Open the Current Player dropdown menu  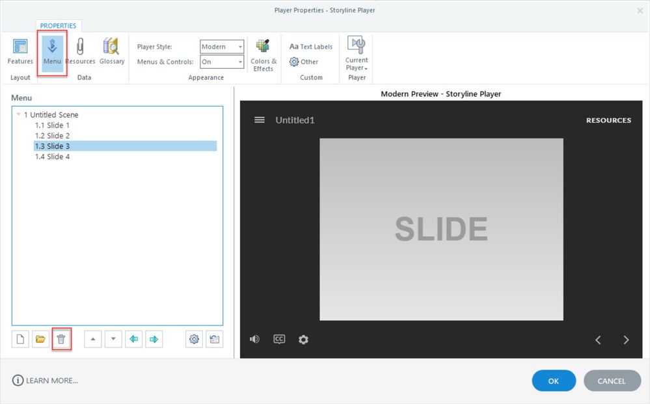[x=357, y=55]
